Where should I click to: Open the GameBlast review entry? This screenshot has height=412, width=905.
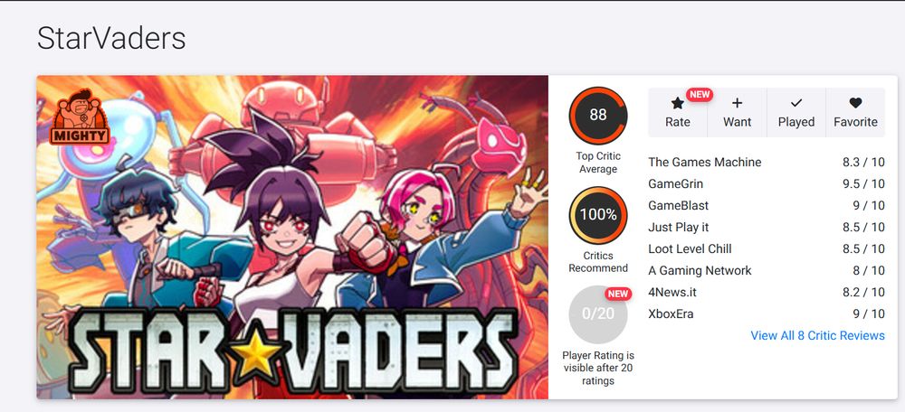coord(767,205)
